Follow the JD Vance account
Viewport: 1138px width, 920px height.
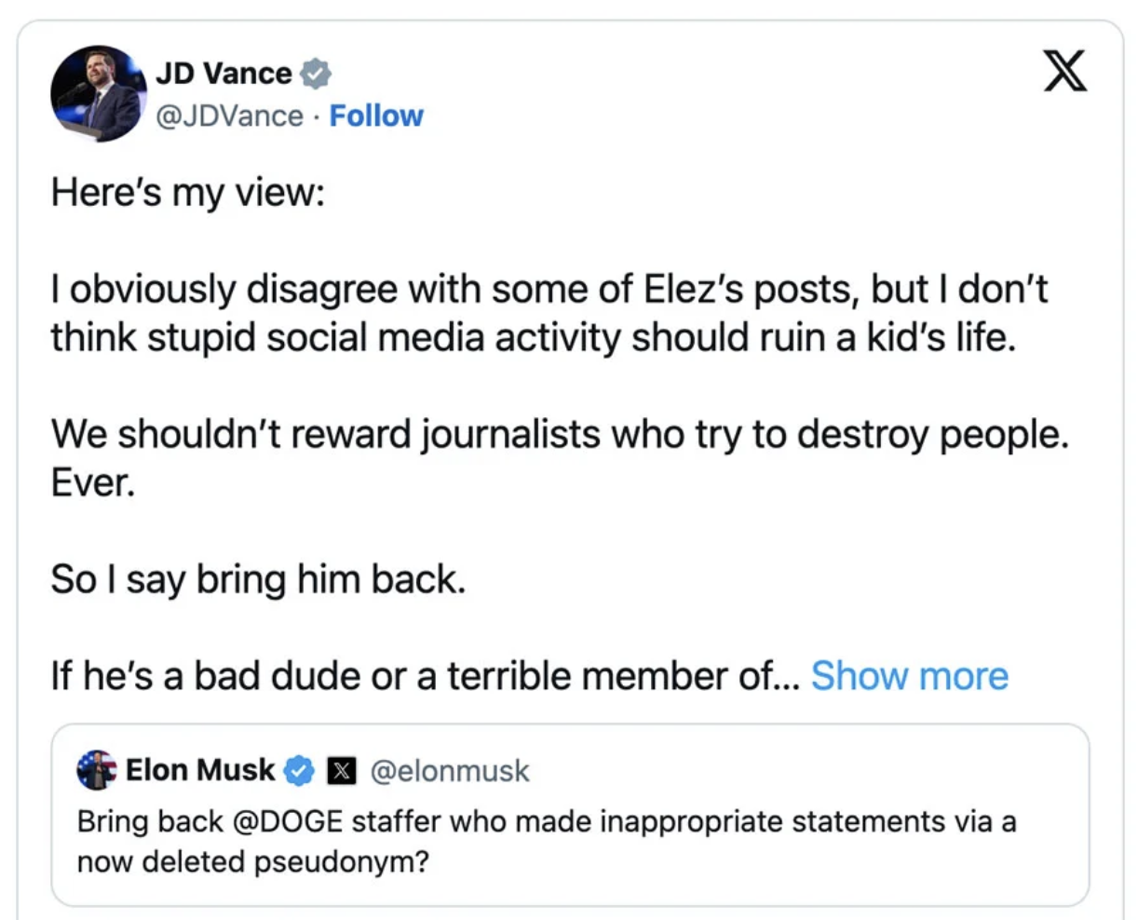pyautogui.click(x=376, y=116)
